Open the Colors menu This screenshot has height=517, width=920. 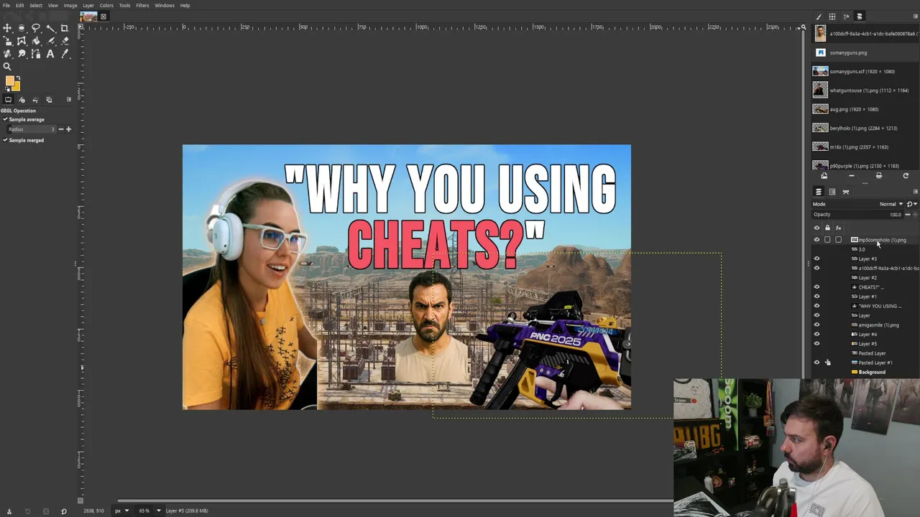[x=106, y=5]
